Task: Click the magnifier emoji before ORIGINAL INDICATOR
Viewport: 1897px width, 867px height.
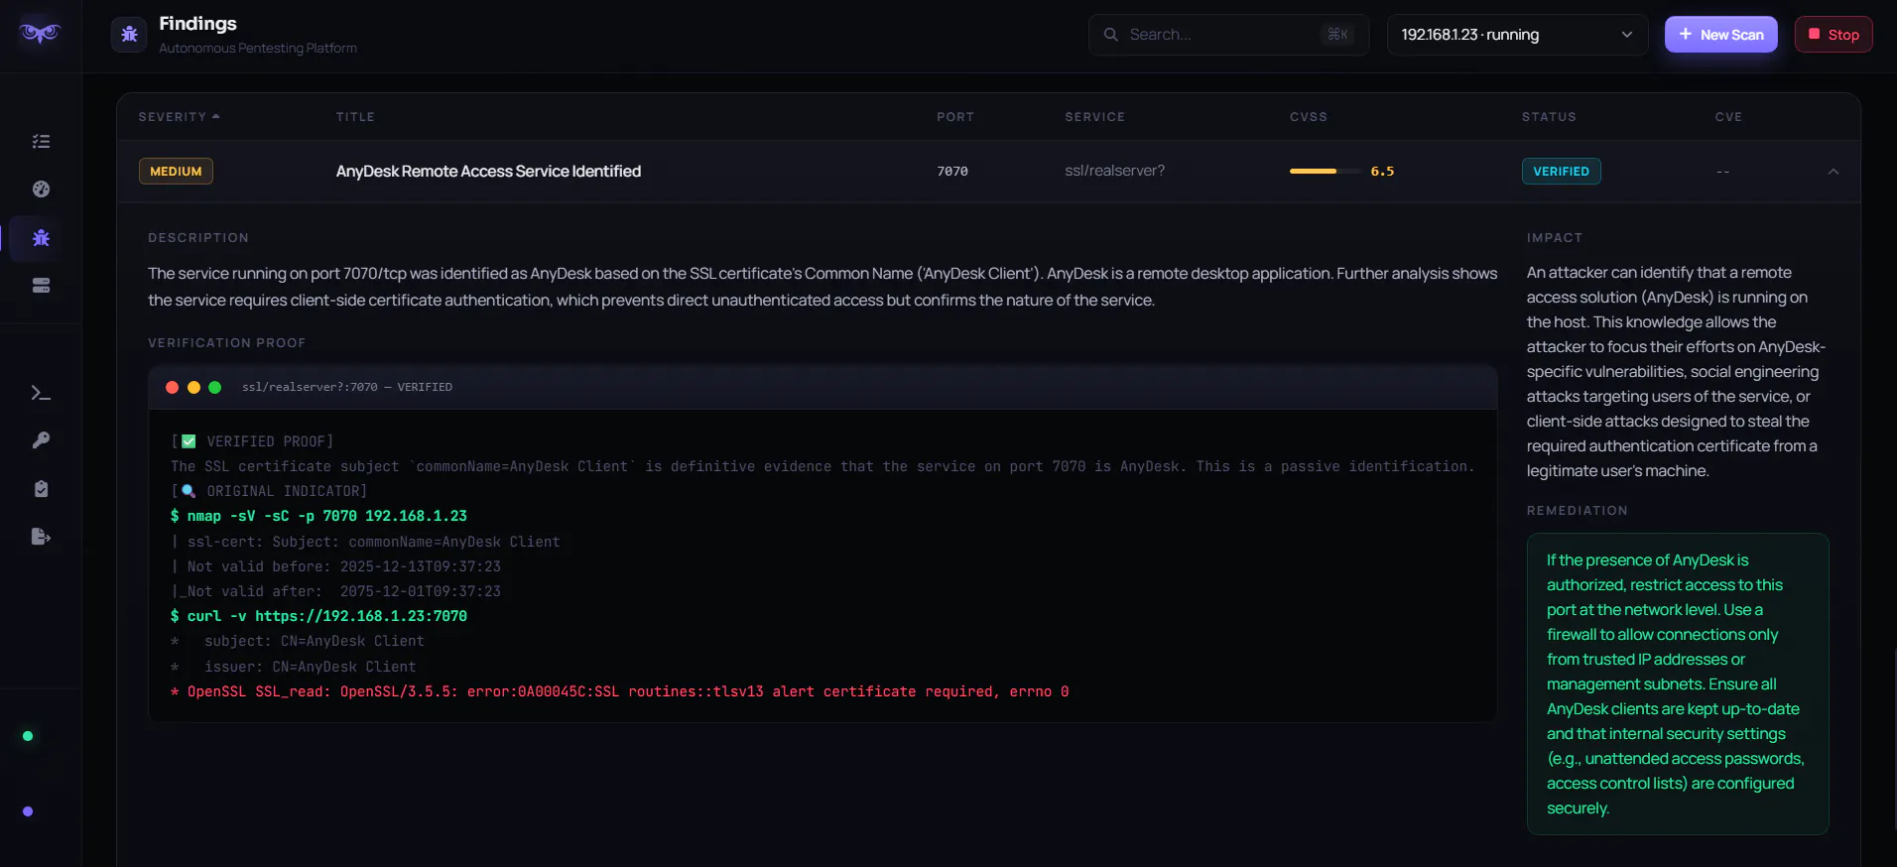Action: click(189, 491)
